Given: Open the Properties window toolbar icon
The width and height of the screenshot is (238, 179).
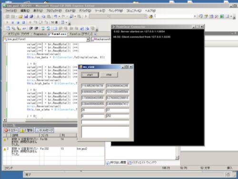Looking at the screenshot, I should 206,16.
